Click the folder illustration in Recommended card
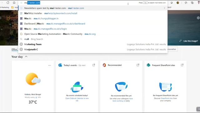 click(x=121, y=87)
